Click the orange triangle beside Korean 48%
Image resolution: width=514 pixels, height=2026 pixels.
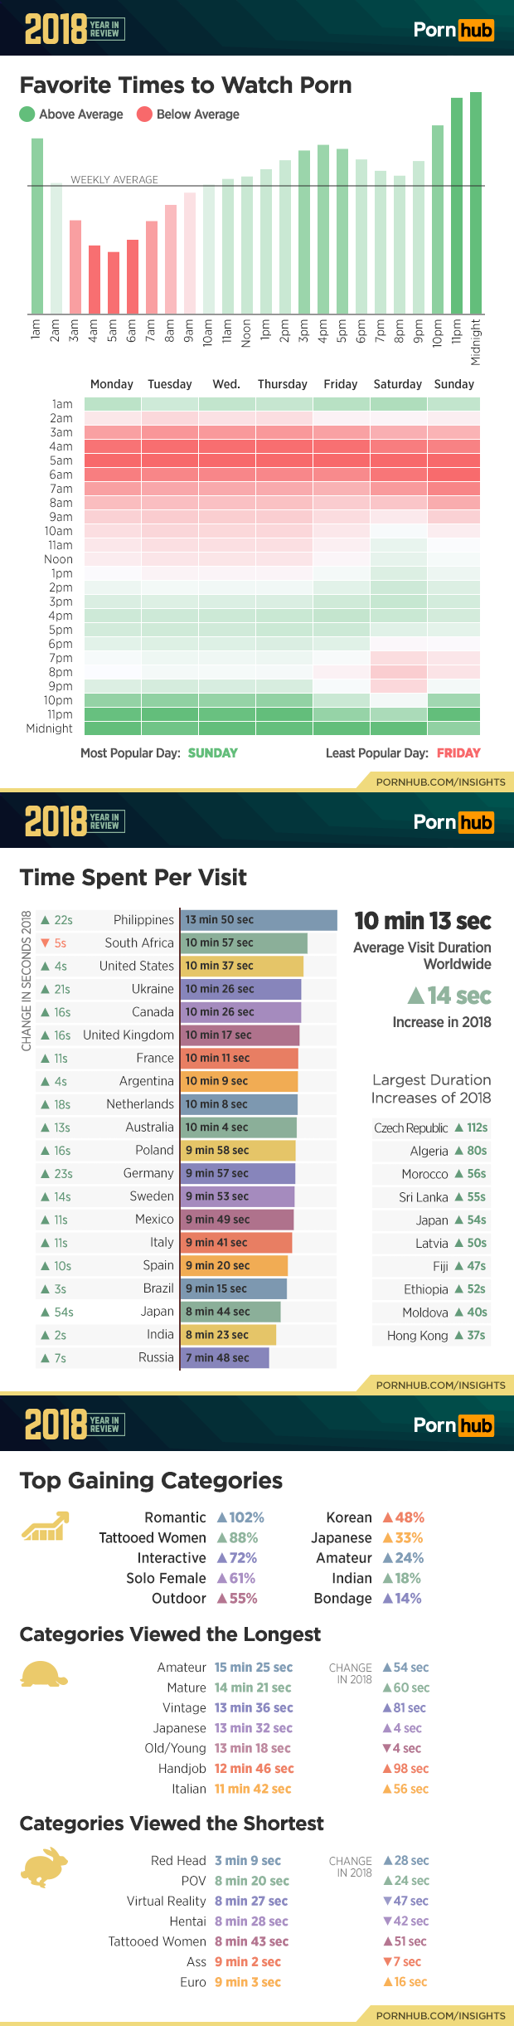387,1518
